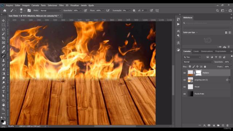The image size is (233, 131).
Task: Select the Zoom tool
Action: [x=3, y=109]
